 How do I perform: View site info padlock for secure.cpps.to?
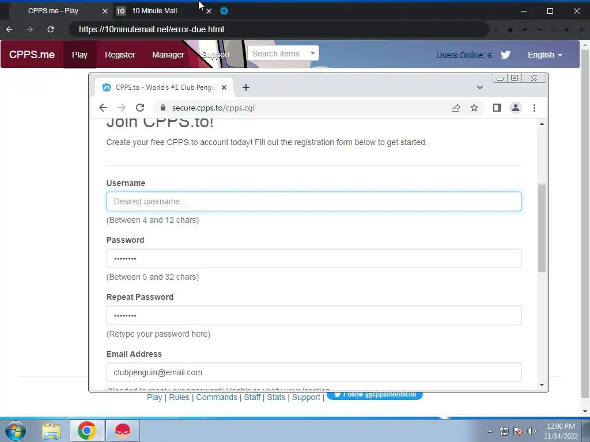point(163,108)
